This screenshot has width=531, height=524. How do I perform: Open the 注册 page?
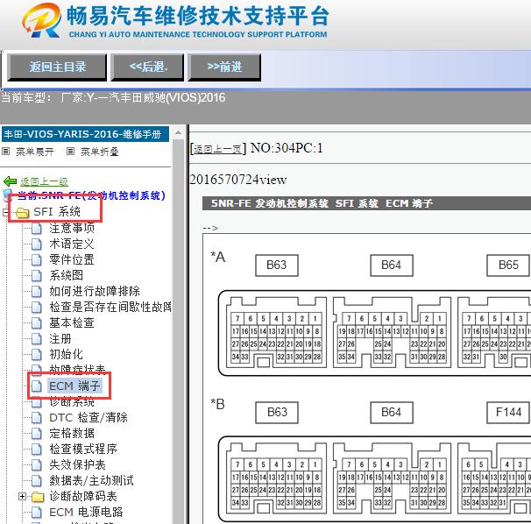click(60, 338)
